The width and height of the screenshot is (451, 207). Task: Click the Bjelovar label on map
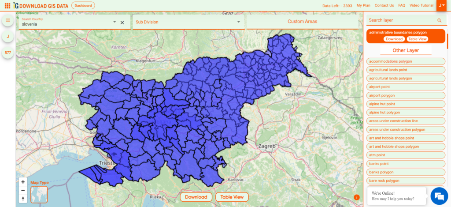(x=330, y=138)
